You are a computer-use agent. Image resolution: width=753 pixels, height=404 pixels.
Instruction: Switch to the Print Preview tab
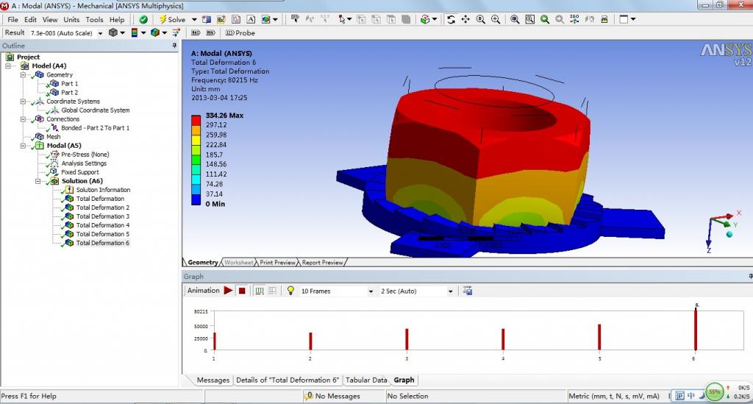click(x=277, y=262)
